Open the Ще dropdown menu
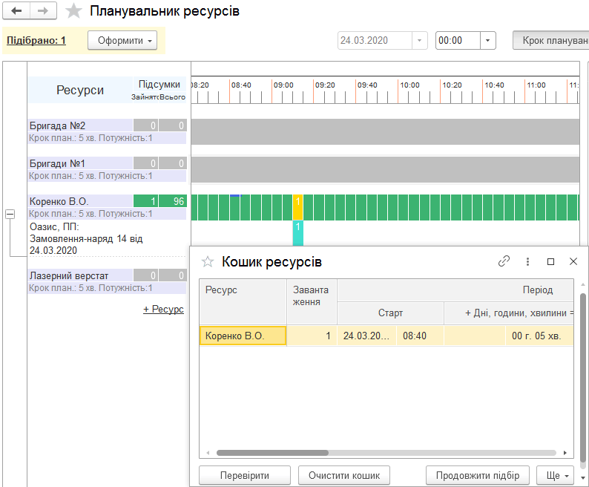The width and height of the screenshot is (589, 487). [x=555, y=475]
